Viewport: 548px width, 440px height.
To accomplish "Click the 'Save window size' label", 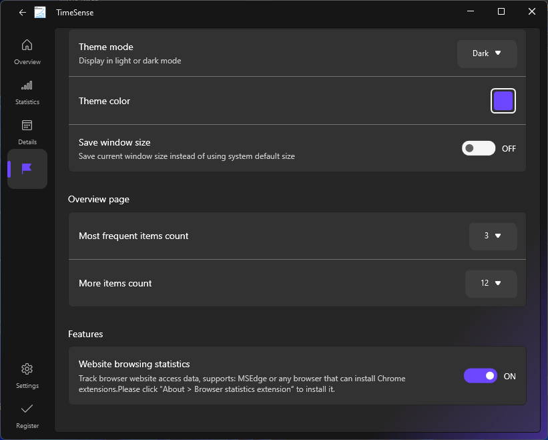I will (x=114, y=142).
